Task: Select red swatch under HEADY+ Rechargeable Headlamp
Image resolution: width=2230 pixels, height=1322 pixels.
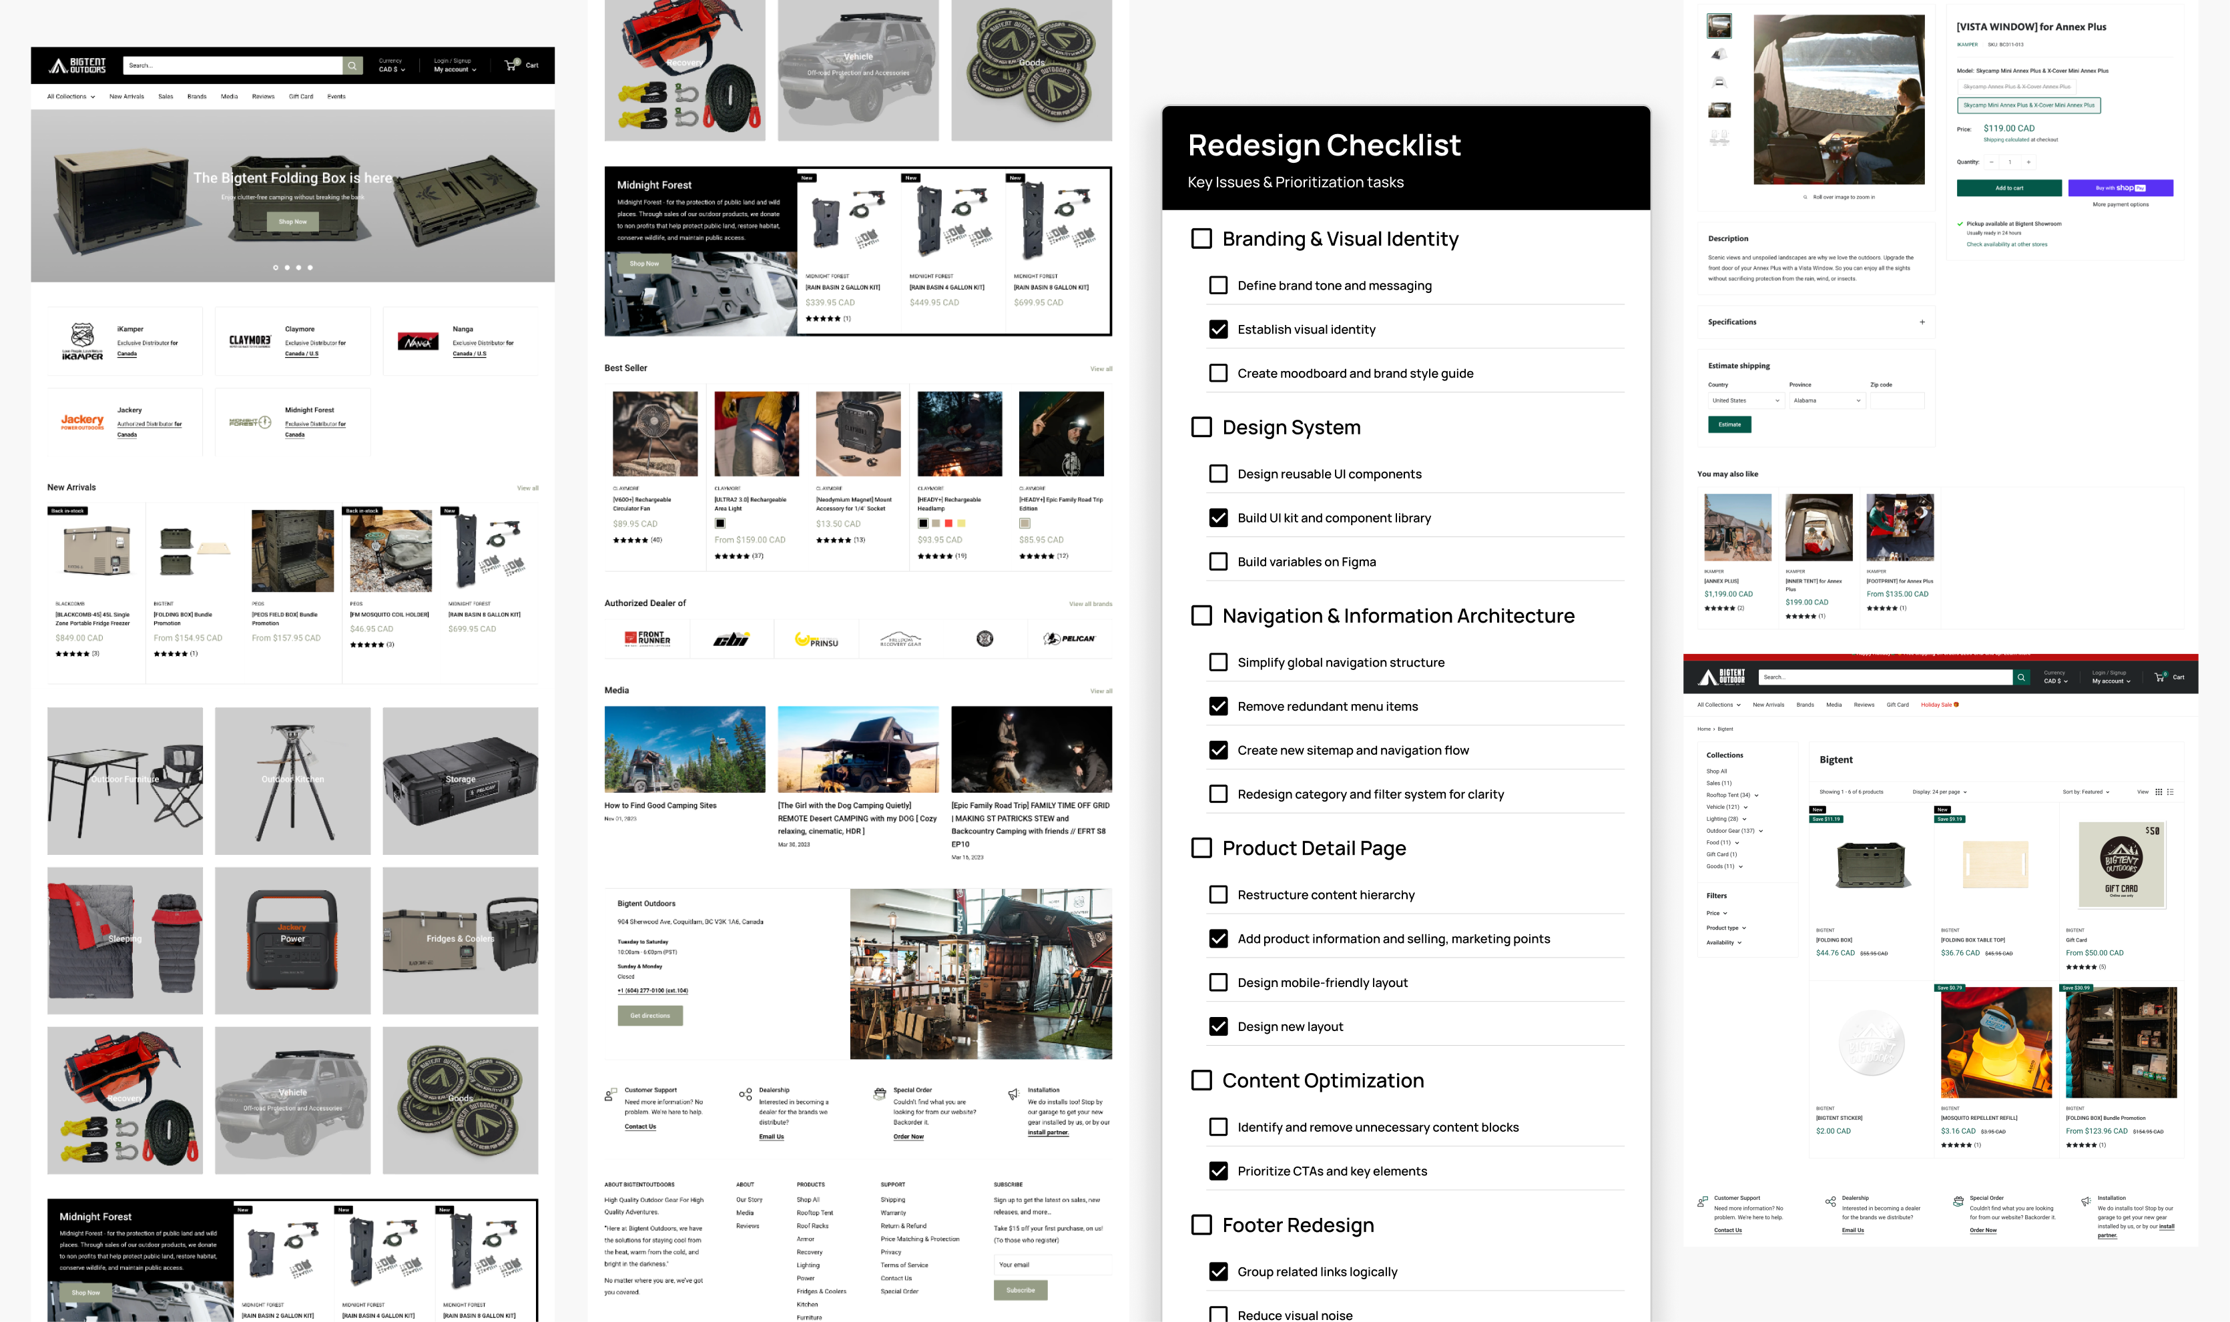Action: 949,524
